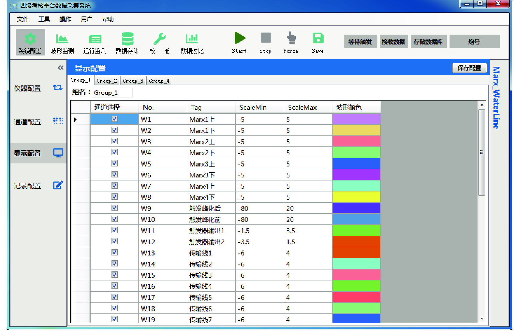This screenshot has height=331, width=519.
Task: Toggle channel checkbox for W18
Action: (x=115, y=308)
